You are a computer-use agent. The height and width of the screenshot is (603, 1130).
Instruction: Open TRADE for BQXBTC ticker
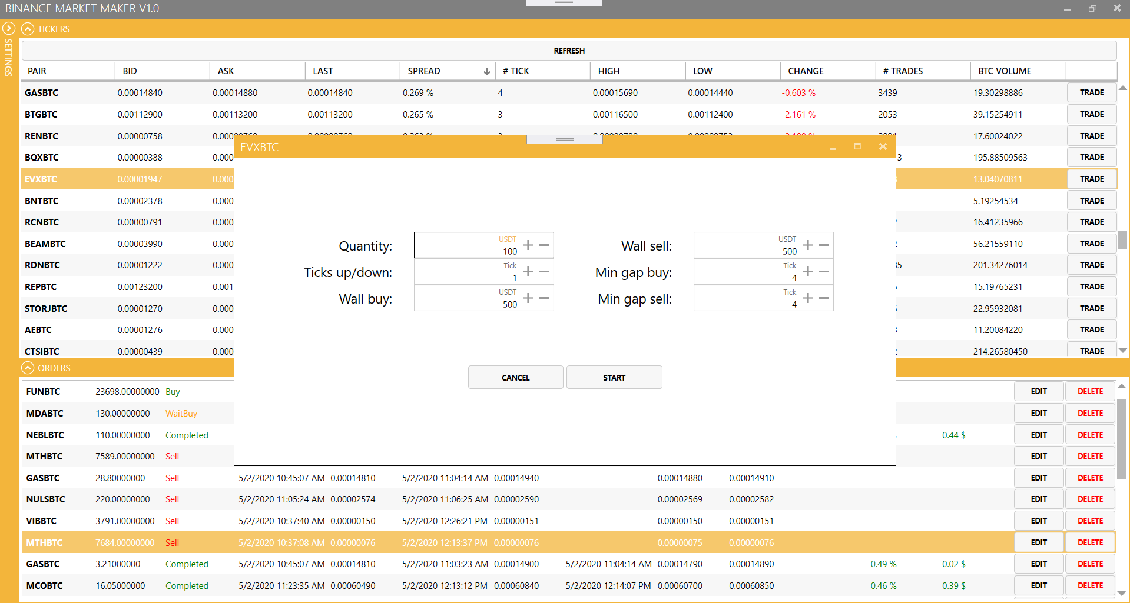point(1092,157)
